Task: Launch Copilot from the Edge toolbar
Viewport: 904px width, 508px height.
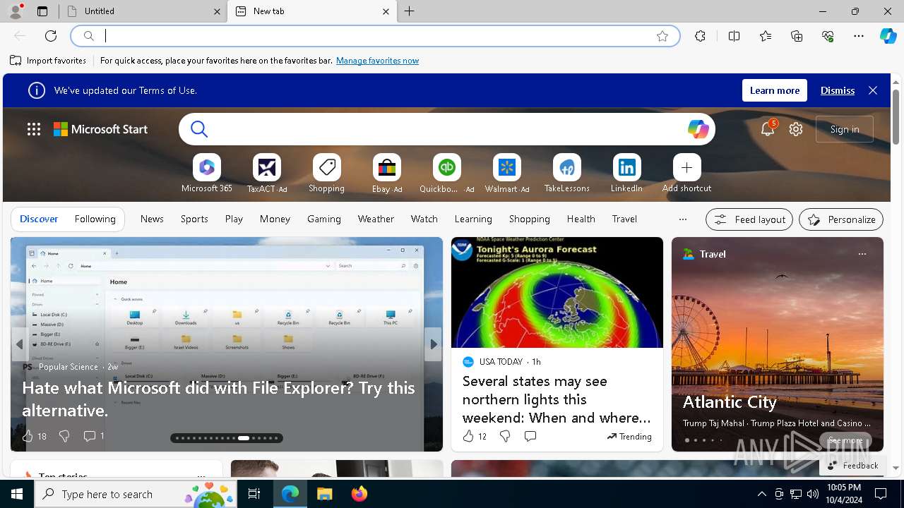Action: 888,36
